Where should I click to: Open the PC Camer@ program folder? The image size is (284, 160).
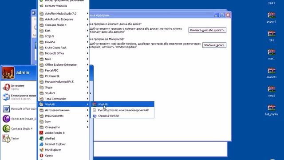[x=64, y=76]
